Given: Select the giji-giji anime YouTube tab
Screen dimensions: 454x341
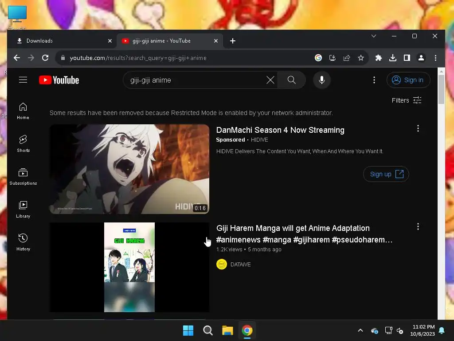Looking at the screenshot, I should (170, 41).
